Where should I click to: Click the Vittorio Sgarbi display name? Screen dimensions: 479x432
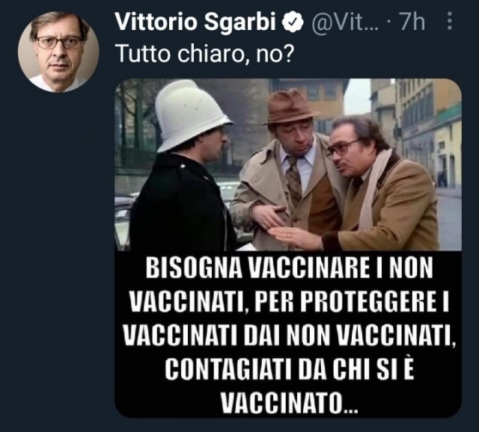pyautogui.click(x=196, y=22)
